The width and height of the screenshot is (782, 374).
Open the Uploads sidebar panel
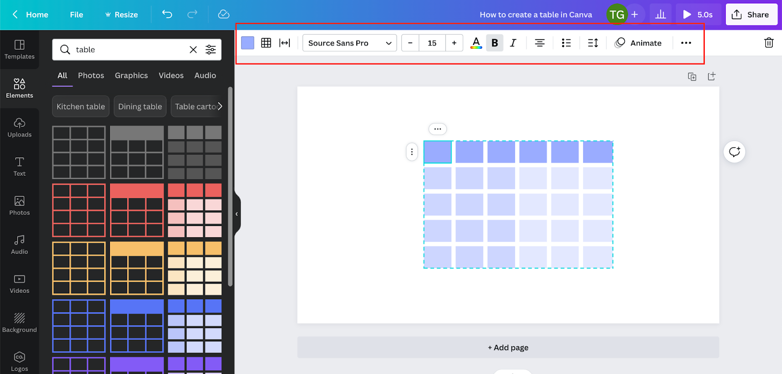tap(20, 128)
